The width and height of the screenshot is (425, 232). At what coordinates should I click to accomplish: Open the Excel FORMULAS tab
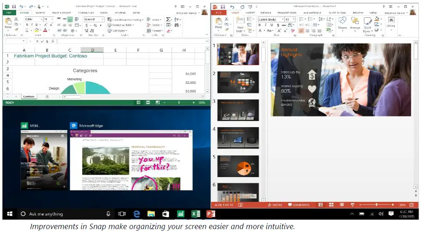(86, 13)
